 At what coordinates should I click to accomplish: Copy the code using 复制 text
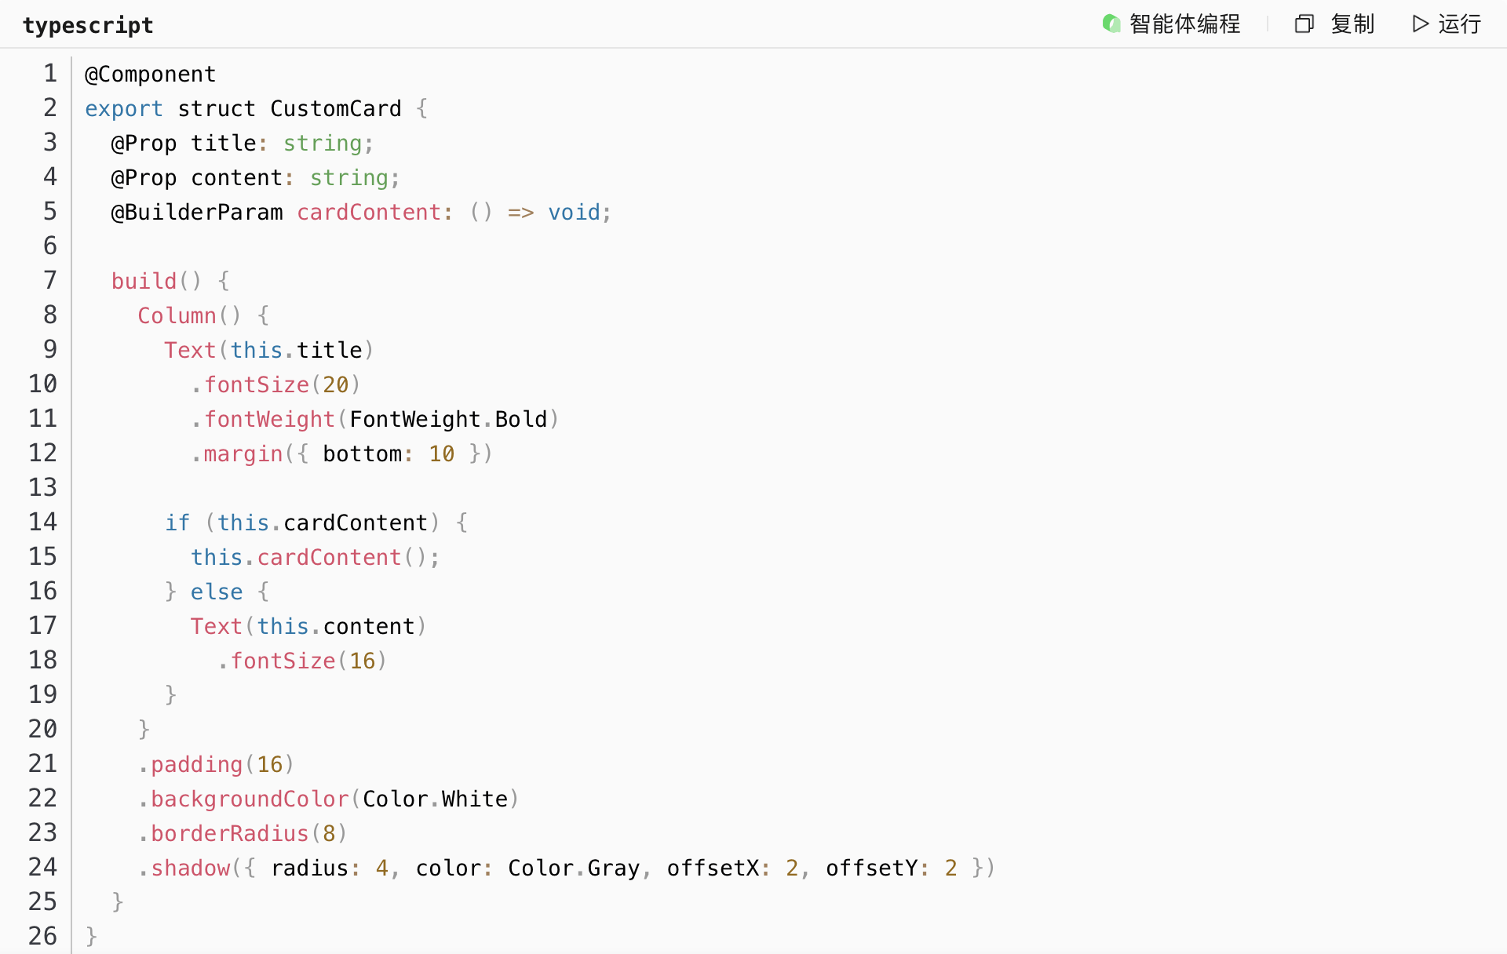click(x=1352, y=24)
